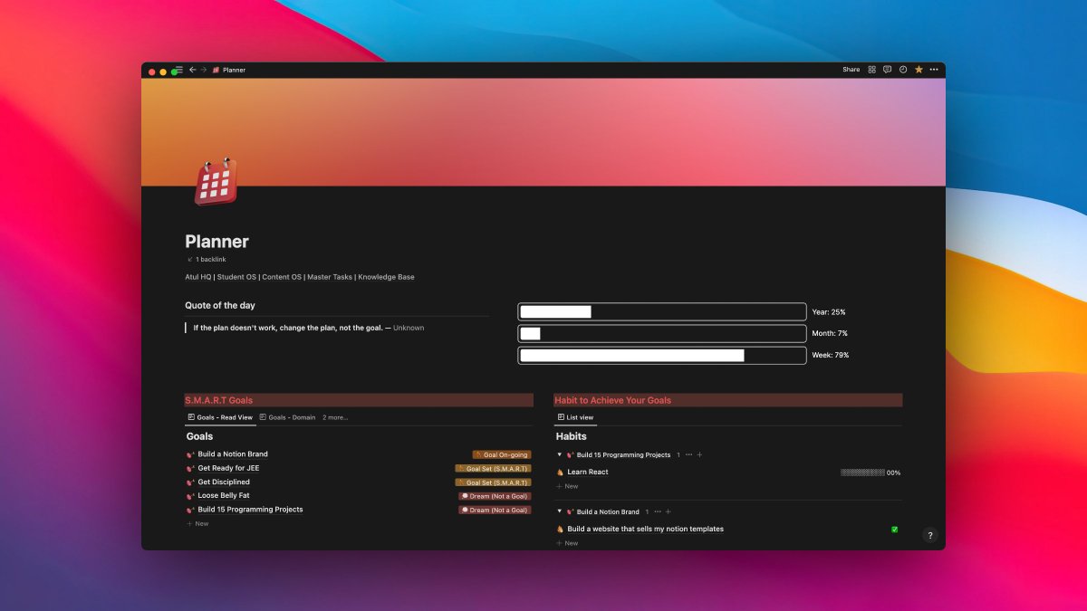Click the Planner breadcrumb in title bar
1087x611 pixels.
click(229, 70)
